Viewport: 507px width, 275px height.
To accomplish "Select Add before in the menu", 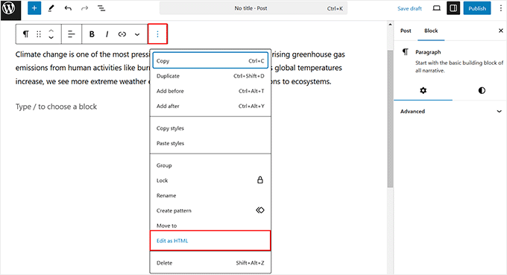I will [210, 91].
